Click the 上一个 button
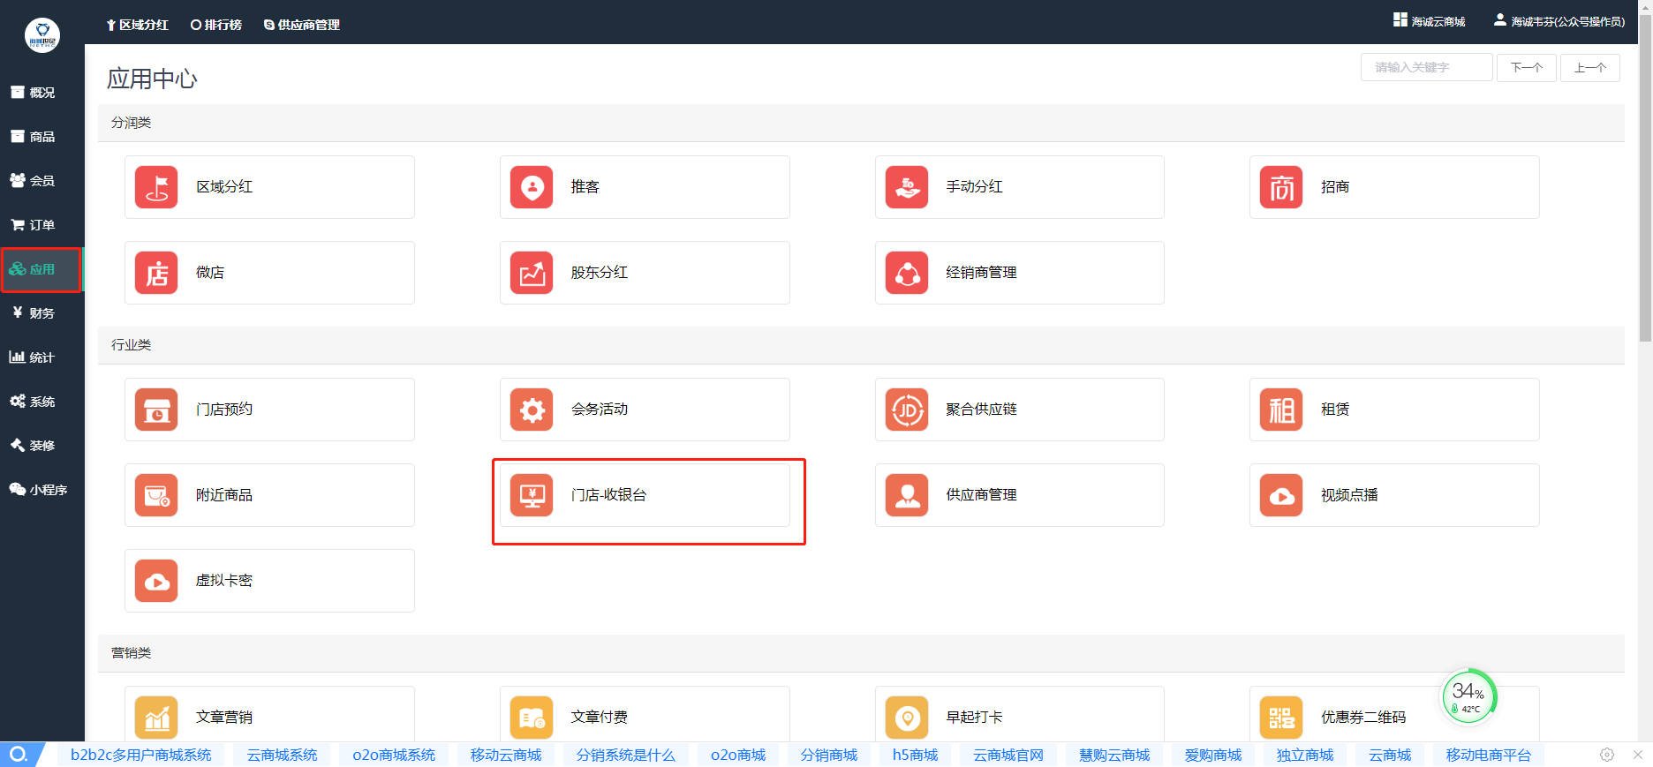This screenshot has width=1653, height=767. pyautogui.click(x=1589, y=67)
